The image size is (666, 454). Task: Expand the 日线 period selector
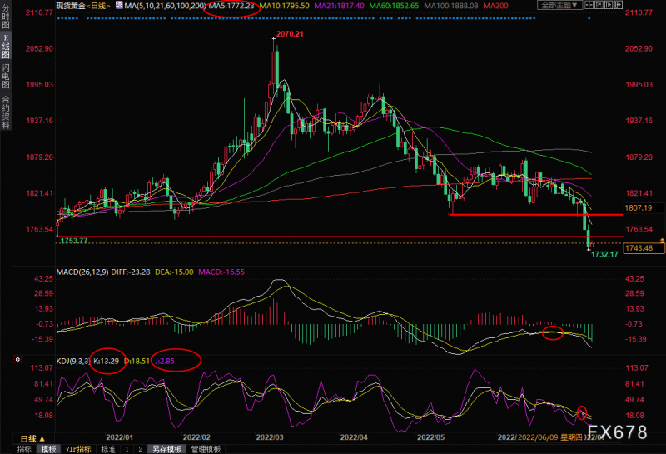coord(29,437)
